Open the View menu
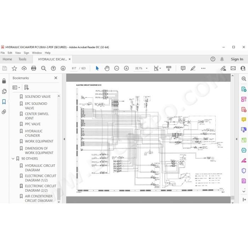 18,53
